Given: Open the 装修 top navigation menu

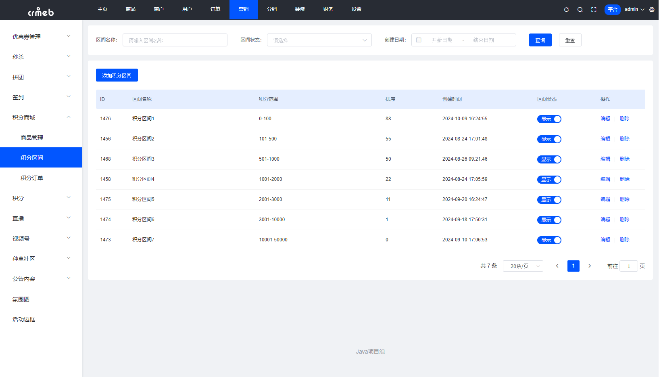Looking at the screenshot, I should 300,9.
